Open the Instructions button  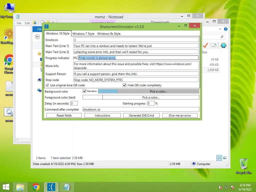tap(102, 115)
